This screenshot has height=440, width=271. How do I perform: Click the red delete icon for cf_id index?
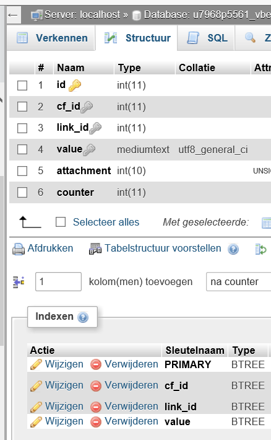point(95,386)
